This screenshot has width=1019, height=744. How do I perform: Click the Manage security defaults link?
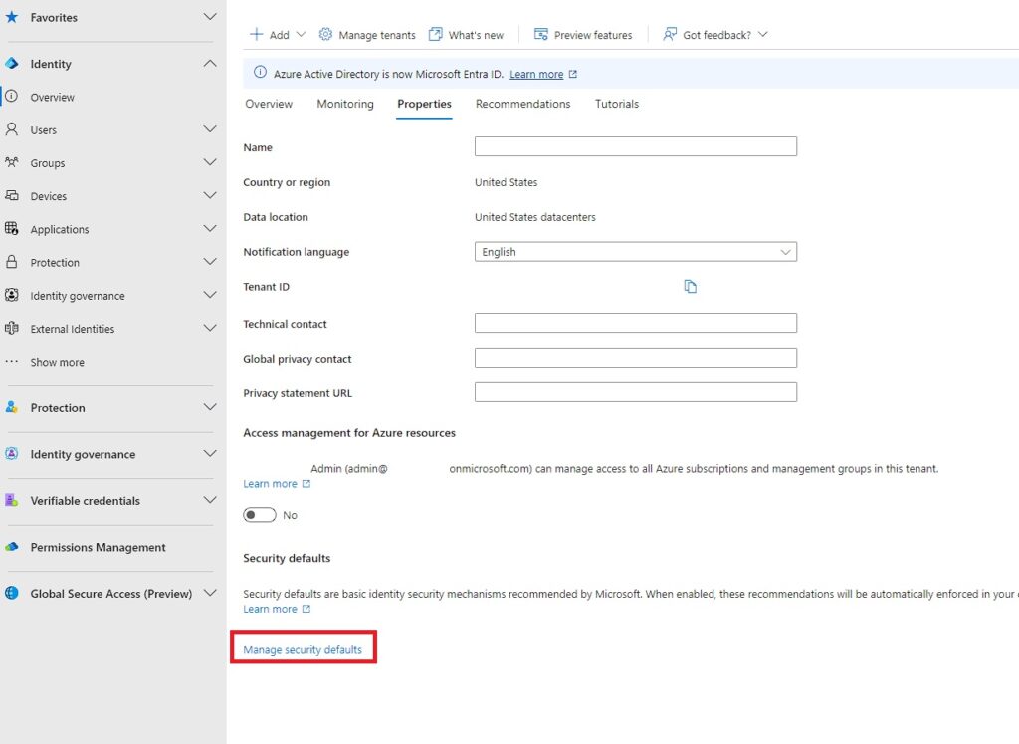tap(303, 649)
